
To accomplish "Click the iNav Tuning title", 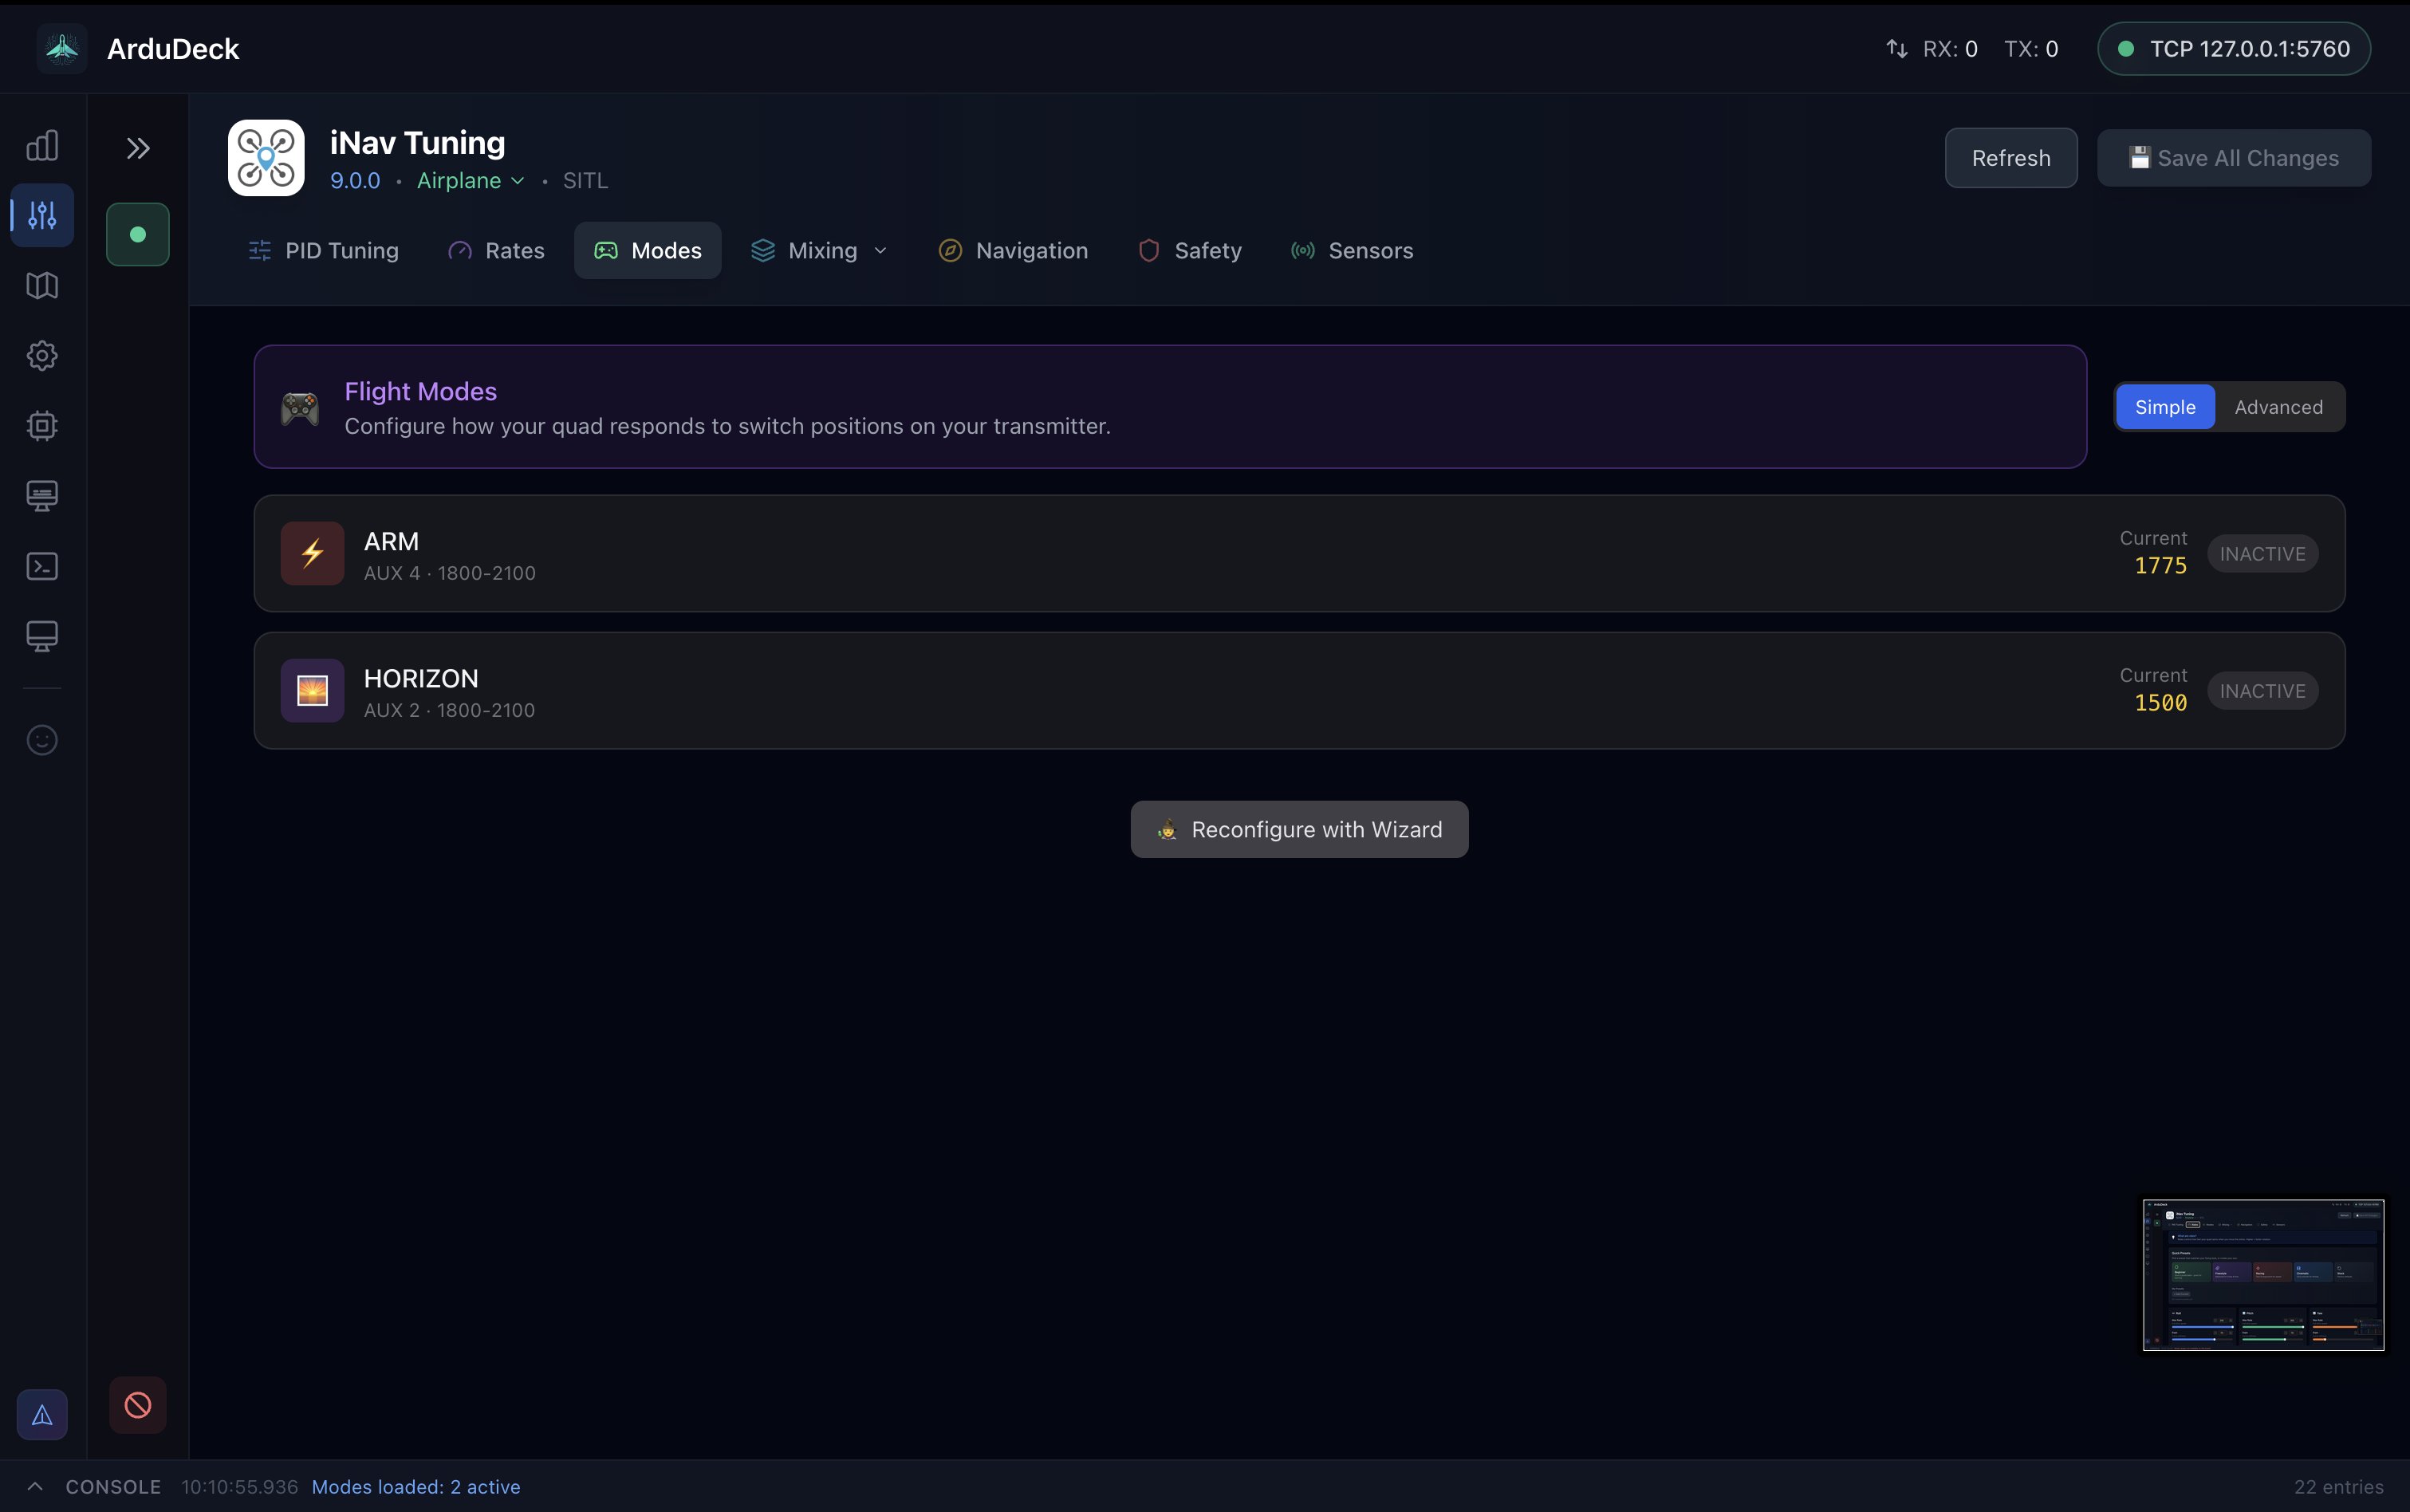I will pyautogui.click(x=417, y=143).
